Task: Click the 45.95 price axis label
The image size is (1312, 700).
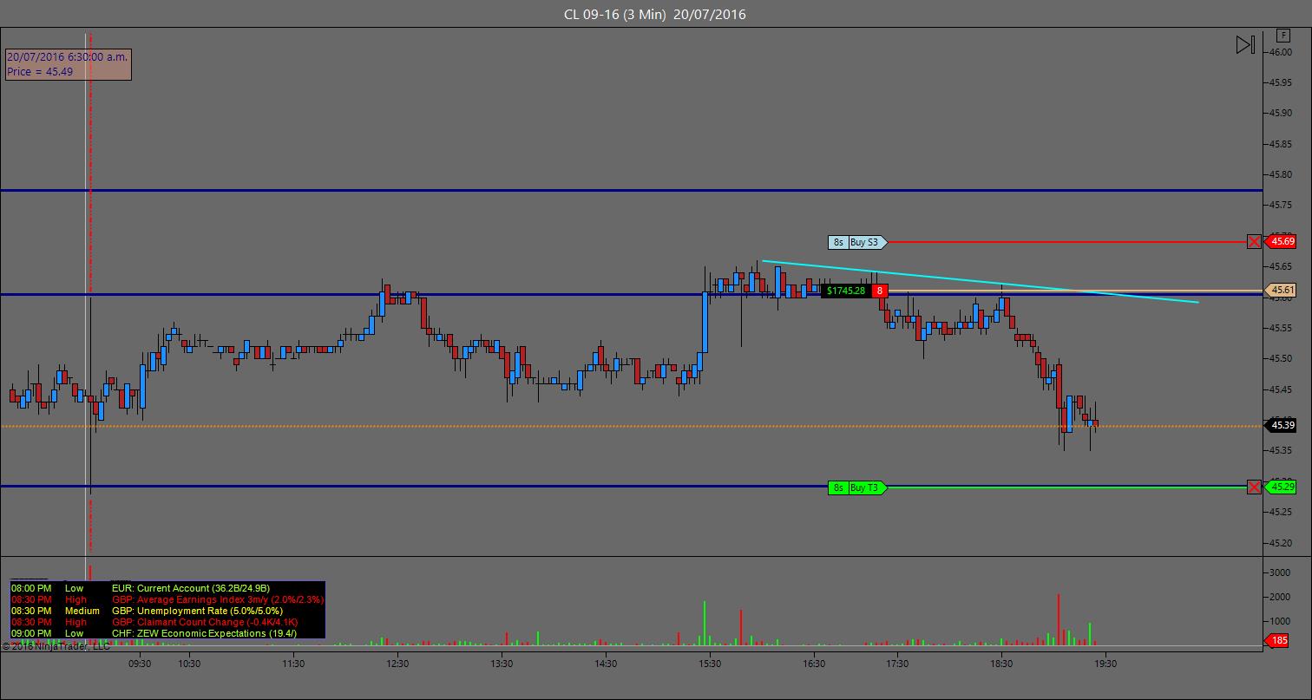Action: point(1282,82)
